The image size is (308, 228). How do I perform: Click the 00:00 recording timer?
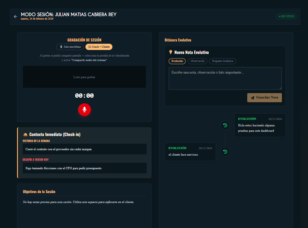point(84,96)
